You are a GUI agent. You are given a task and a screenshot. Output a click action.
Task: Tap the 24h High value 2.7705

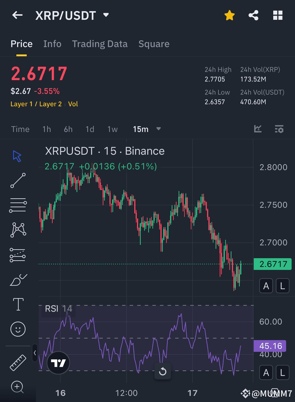pos(214,79)
